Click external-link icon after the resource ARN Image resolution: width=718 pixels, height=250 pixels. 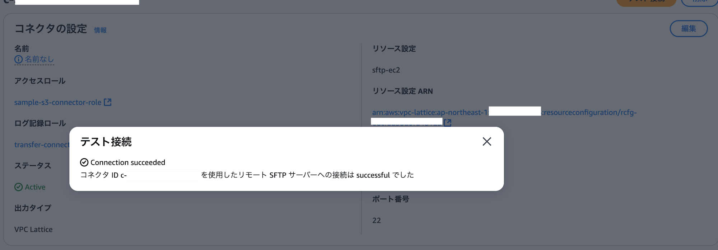point(447,123)
